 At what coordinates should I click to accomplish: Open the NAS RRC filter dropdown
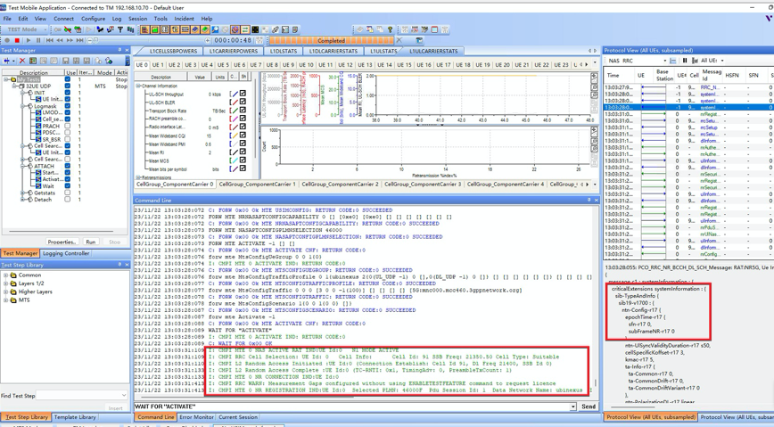[664, 61]
